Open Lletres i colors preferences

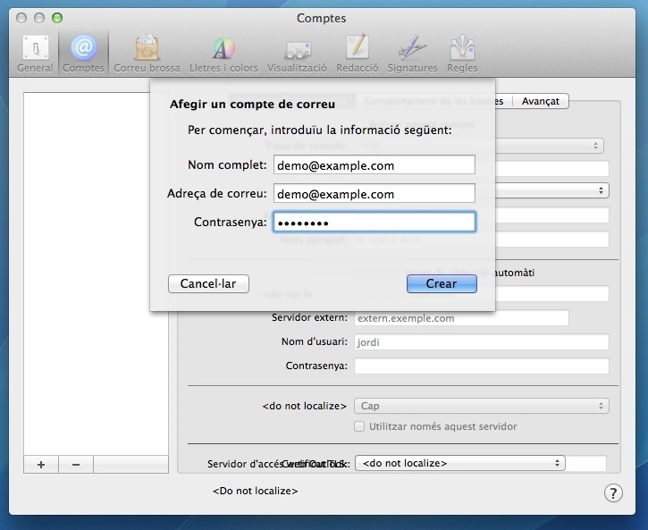[x=223, y=54]
